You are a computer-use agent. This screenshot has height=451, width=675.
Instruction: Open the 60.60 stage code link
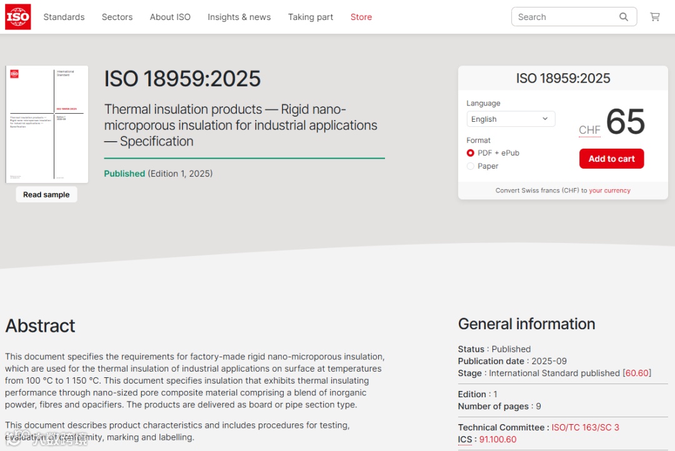click(637, 373)
